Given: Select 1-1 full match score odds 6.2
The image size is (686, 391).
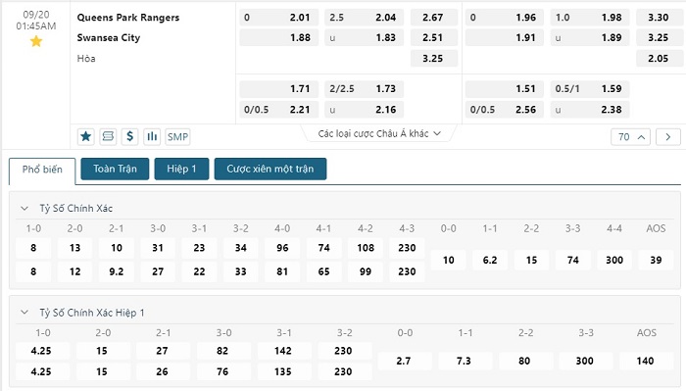Looking at the screenshot, I should click(490, 260).
